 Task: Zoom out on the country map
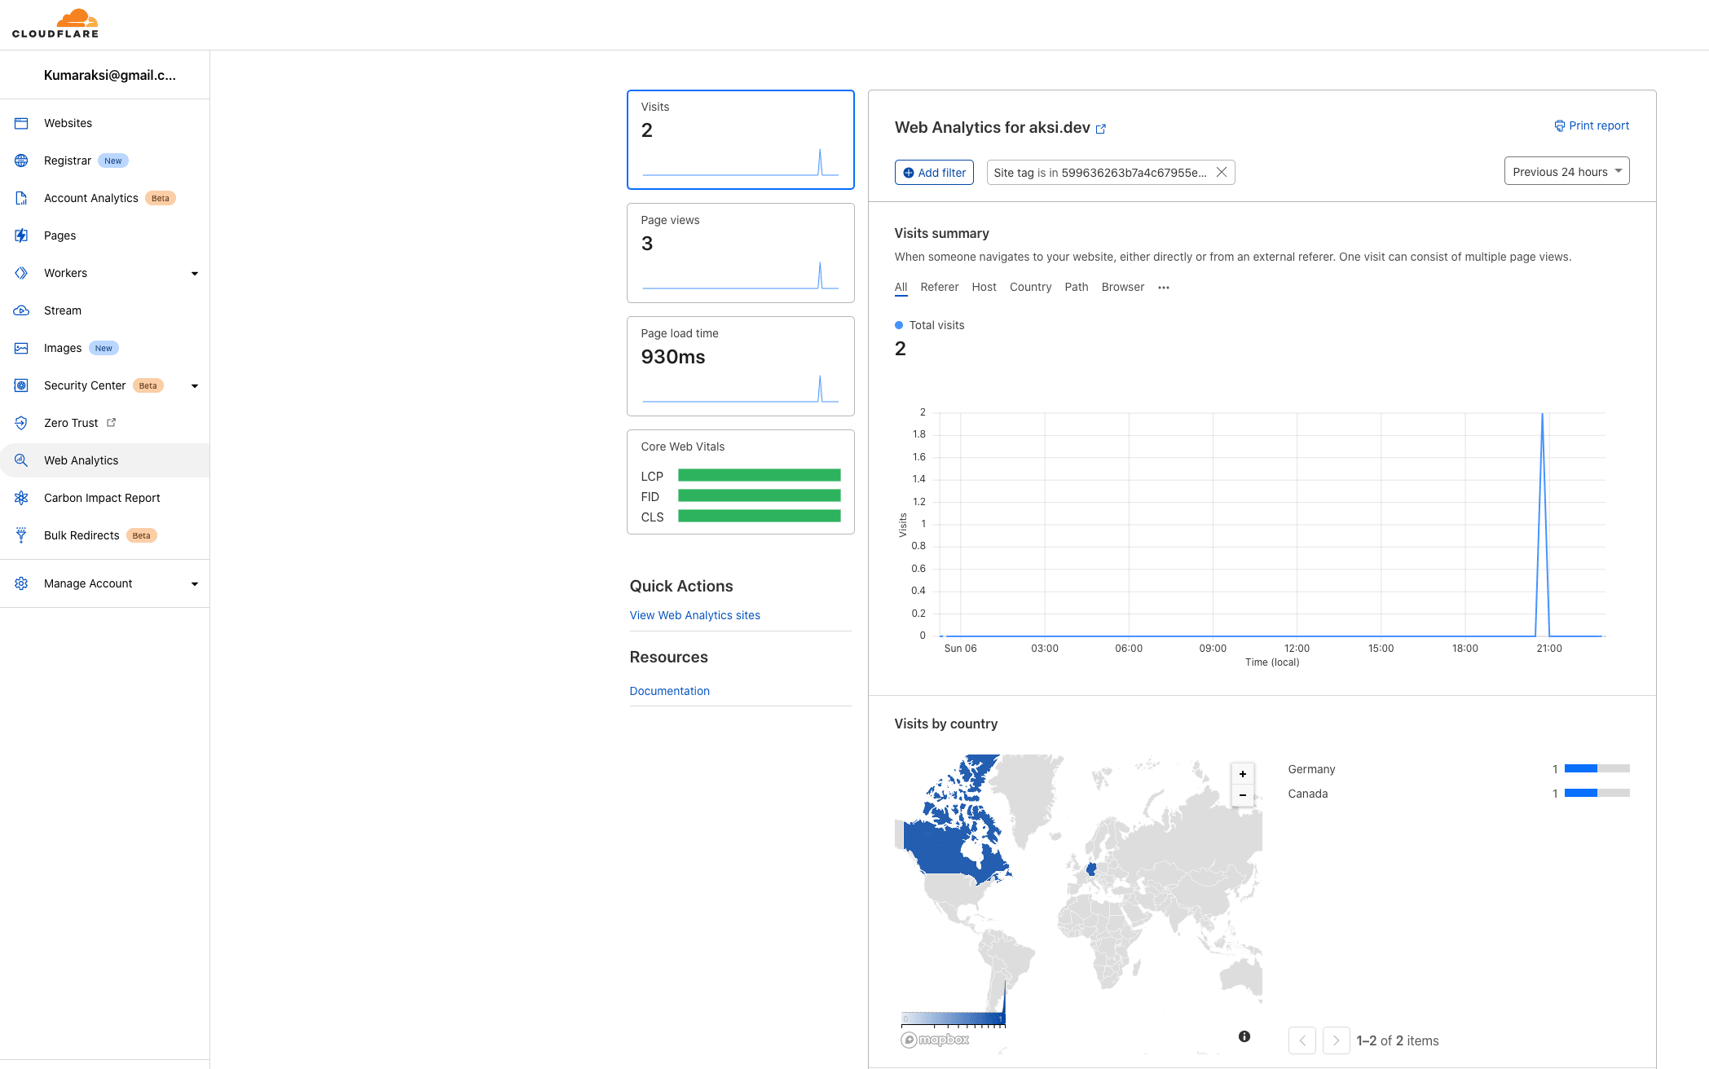point(1242,794)
